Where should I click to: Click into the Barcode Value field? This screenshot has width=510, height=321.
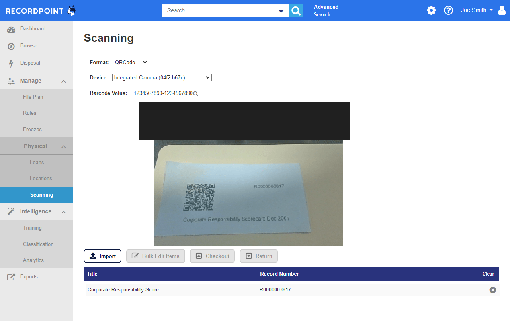tap(167, 93)
